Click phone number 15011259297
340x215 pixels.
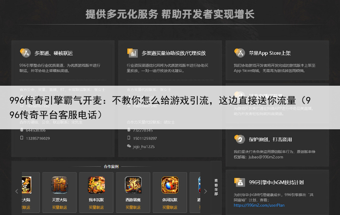point(143,138)
